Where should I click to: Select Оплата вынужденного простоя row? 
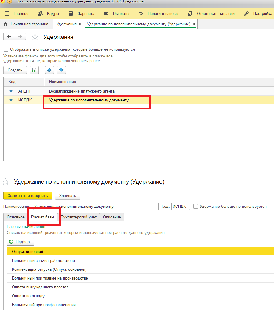[141, 287]
